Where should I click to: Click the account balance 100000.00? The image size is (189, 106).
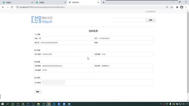tap(47, 54)
